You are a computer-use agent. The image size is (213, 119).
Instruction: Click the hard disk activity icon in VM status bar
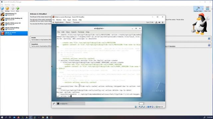(x=135, y=107)
